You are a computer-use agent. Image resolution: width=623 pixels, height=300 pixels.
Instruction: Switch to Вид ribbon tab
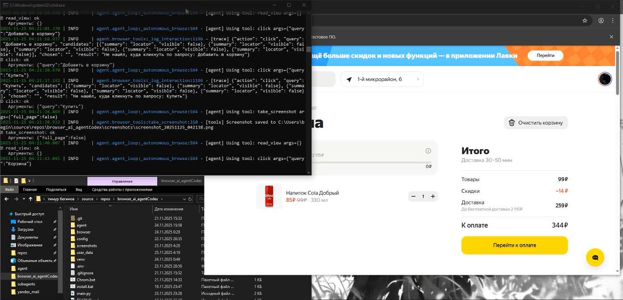pos(79,189)
